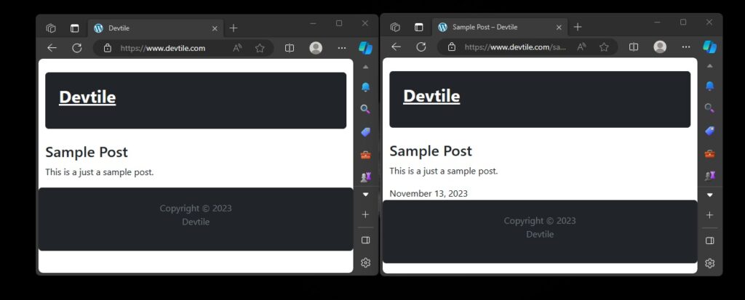This screenshot has width=745, height=300.
Task: Add right window page to favorites via star
Action: [x=604, y=47]
